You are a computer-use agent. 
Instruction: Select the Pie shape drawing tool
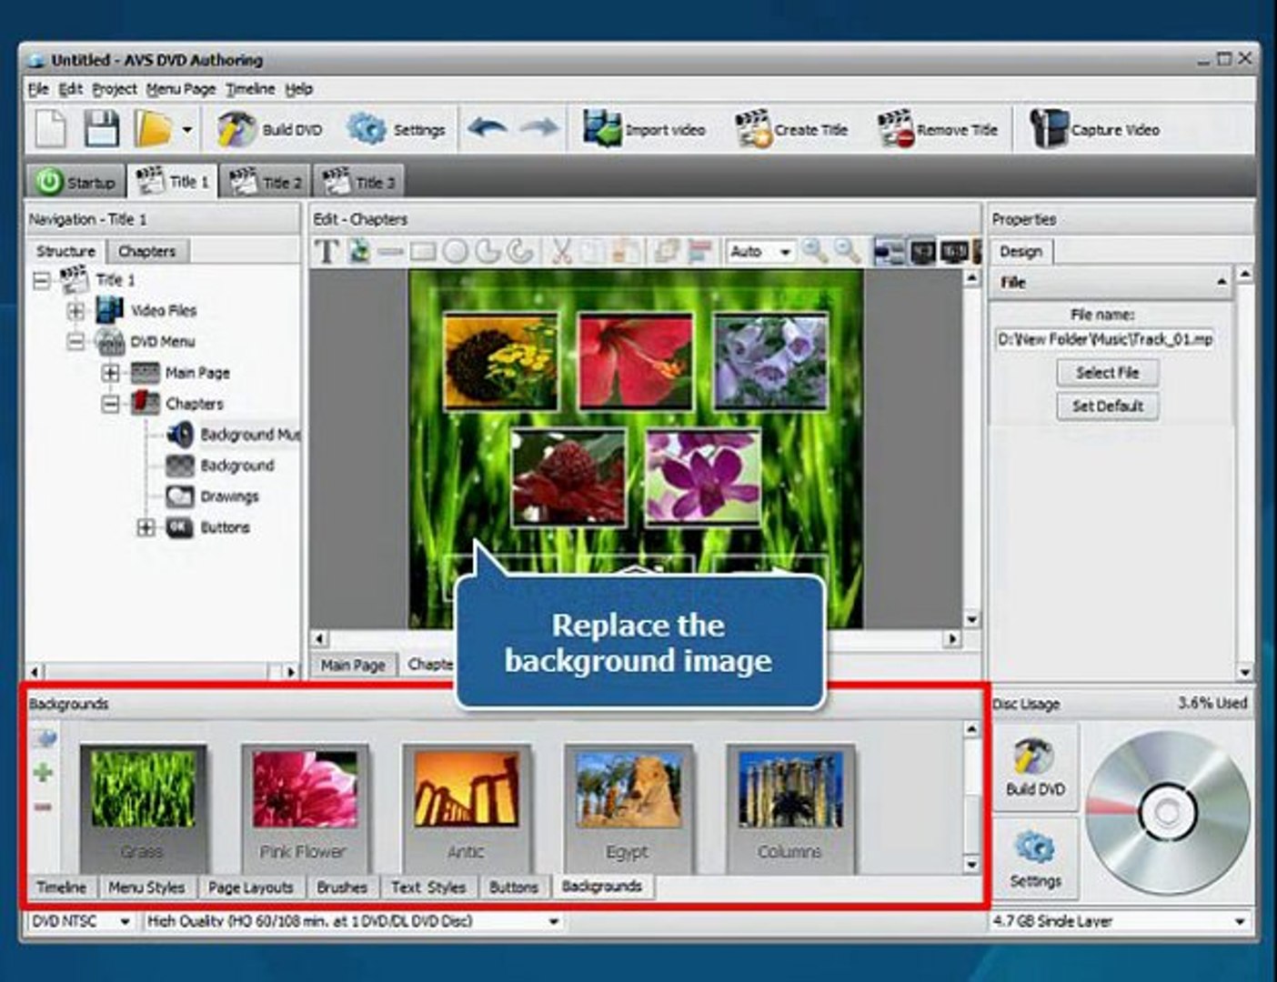(488, 251)
